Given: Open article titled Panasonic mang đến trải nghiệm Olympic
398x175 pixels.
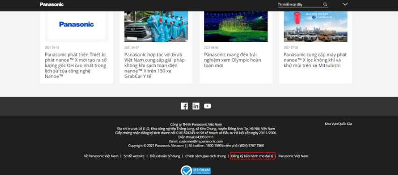Looking at the screenshot, I should click(232, 60).
